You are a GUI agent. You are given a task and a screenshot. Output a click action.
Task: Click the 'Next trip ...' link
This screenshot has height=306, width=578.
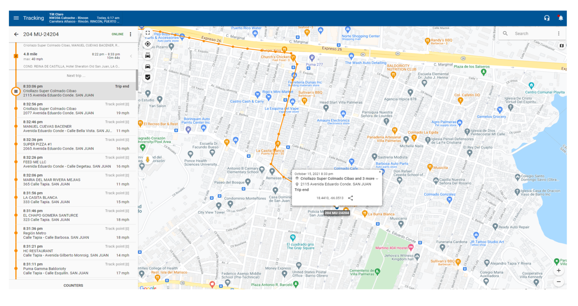pyautogui.click(x=76, y=76)
